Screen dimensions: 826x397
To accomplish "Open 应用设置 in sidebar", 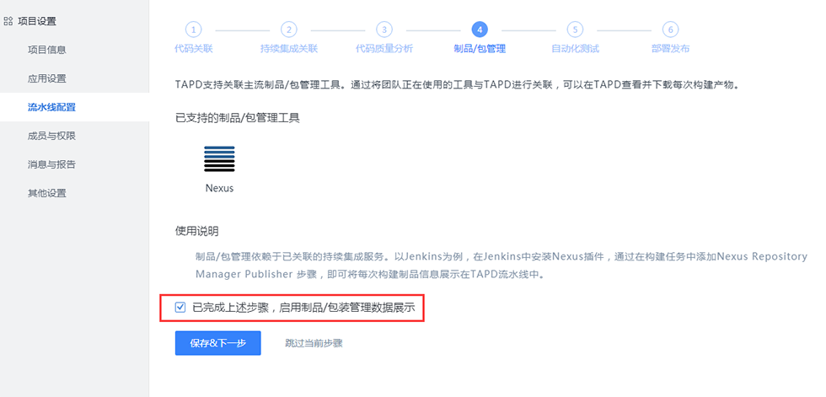I will [47, 78].
